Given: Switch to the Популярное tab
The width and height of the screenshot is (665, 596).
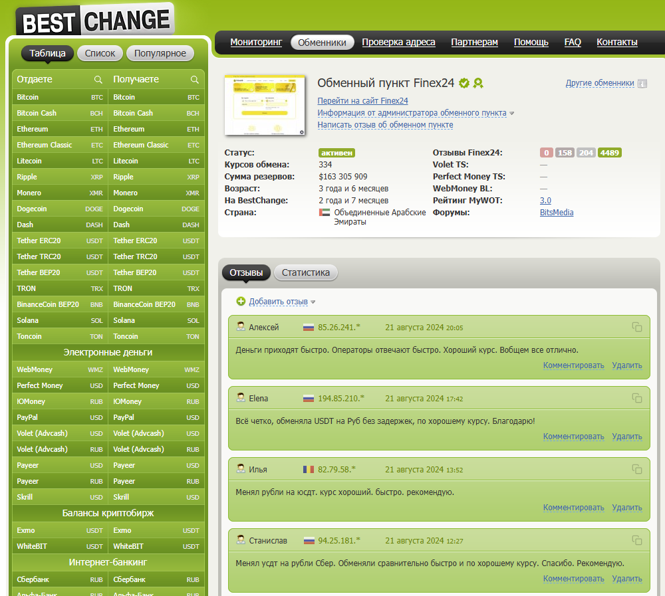Looking at the screenshot, I should pos(160,53).
